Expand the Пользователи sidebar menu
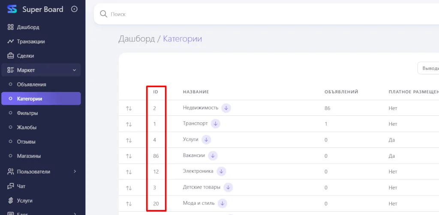This screenshot has height=215, width=439. 75,171
